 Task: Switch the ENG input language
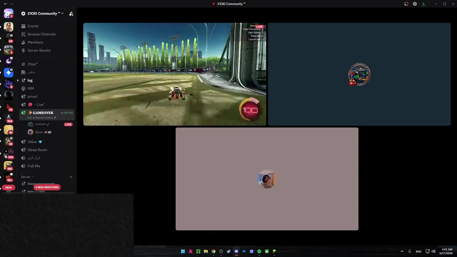coord(418,251)
